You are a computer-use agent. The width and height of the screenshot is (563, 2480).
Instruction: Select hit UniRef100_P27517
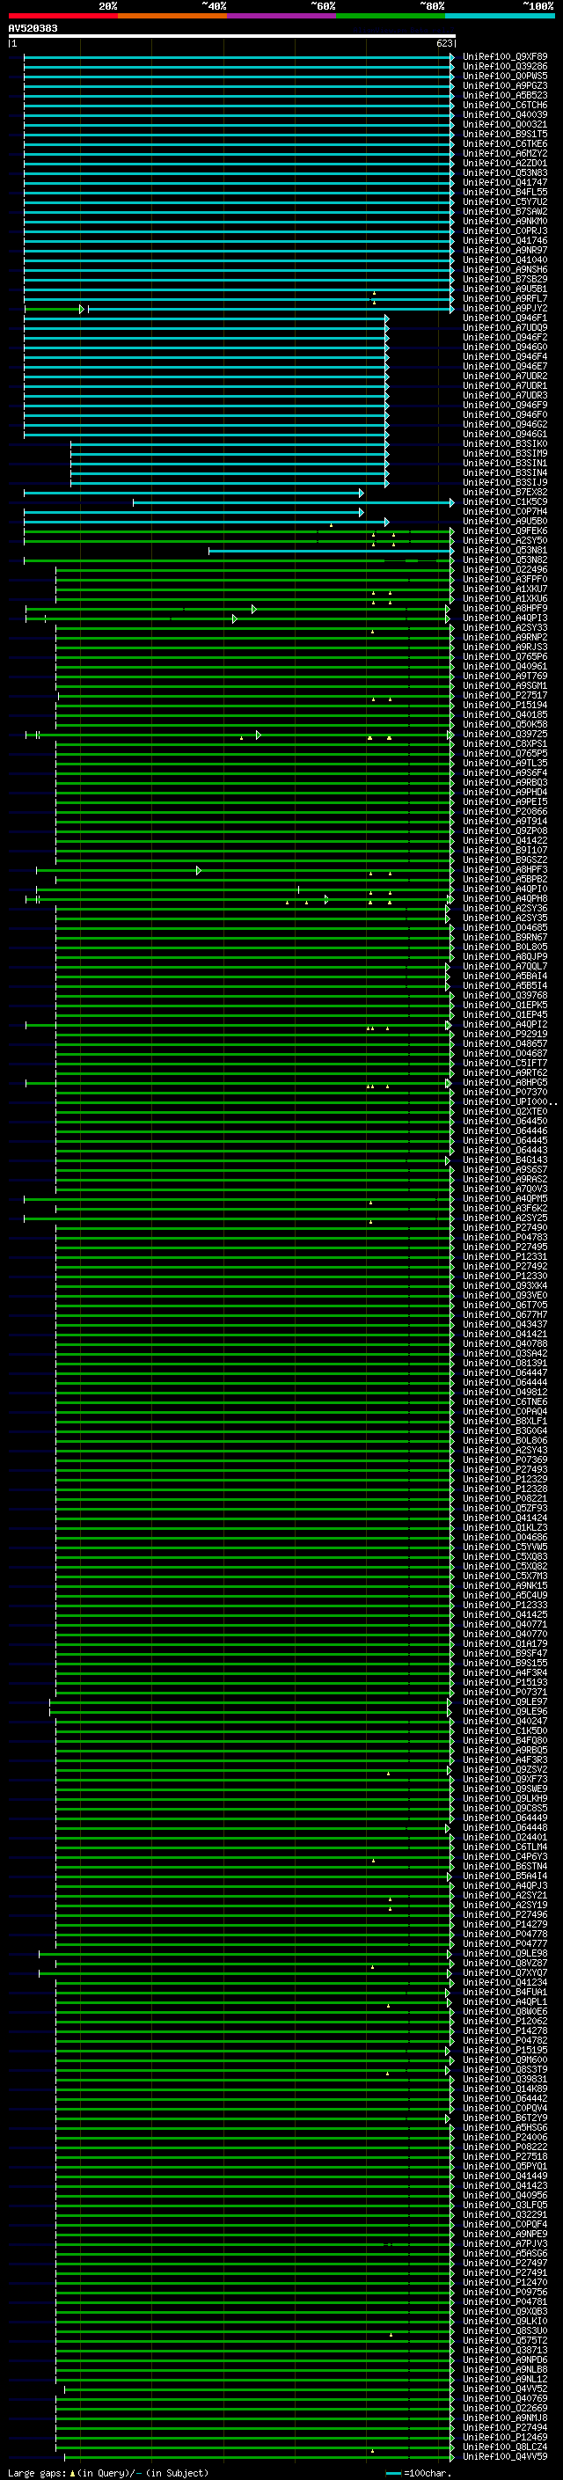(x=505, y=695)
